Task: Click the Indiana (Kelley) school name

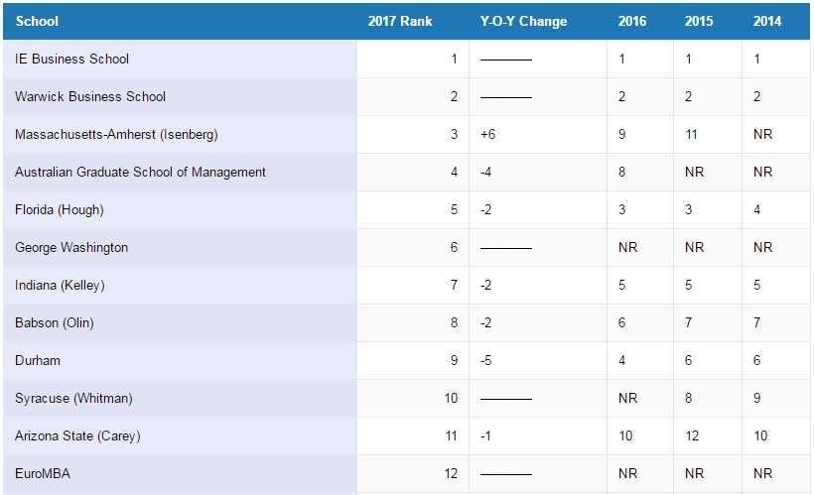Action: [60, 286]
